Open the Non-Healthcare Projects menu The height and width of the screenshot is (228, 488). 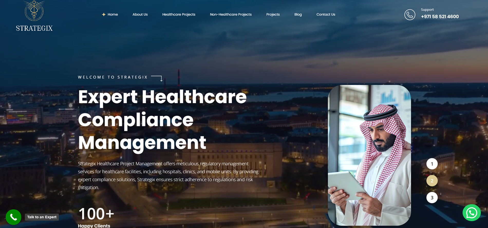point(231,15)
